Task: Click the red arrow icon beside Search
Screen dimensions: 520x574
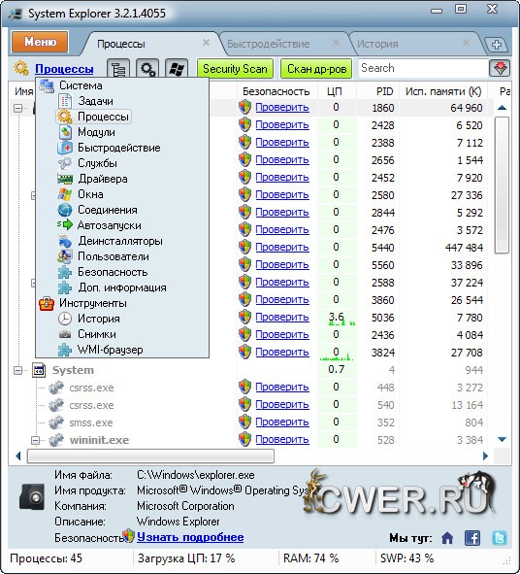Action: 500,68
